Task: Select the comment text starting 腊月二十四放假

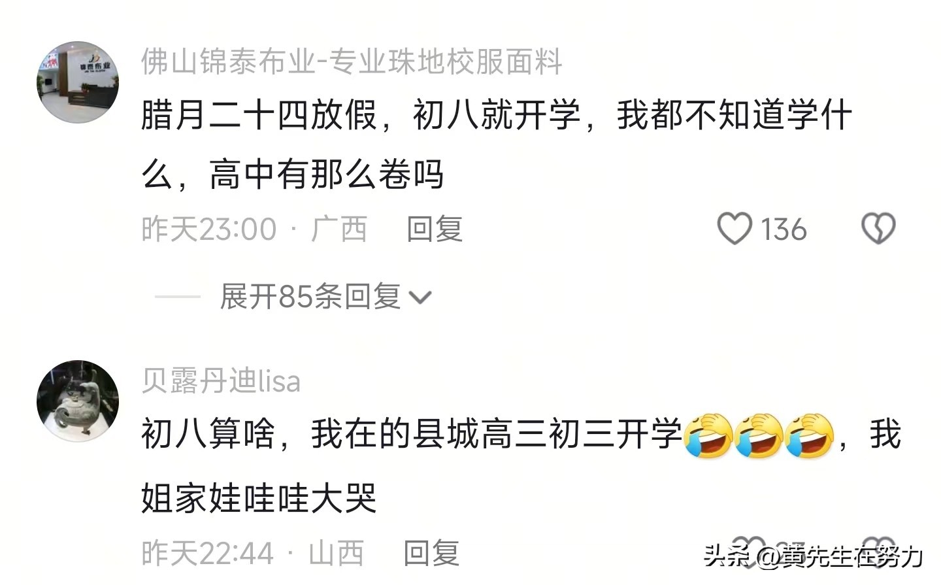Action: pyautogui.click(x=497, y=144)
